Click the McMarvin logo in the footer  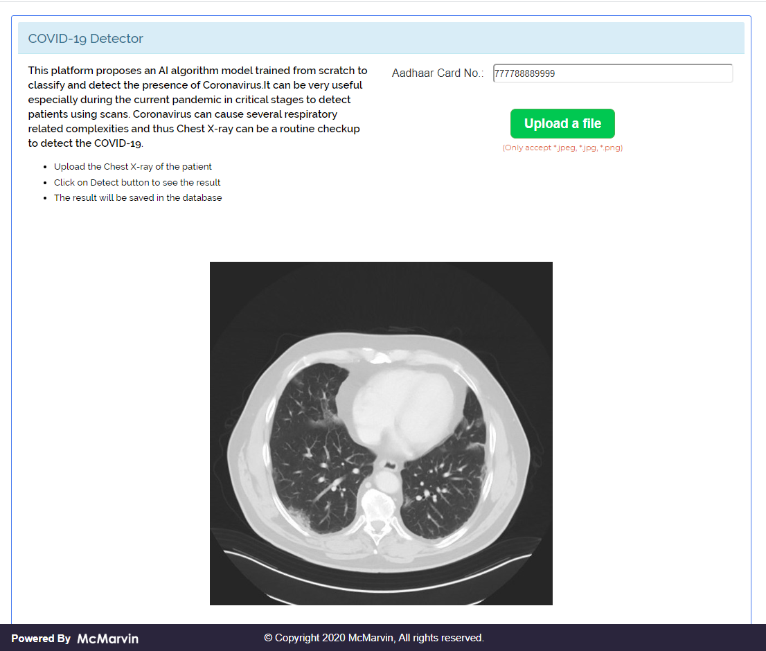[x=107, y=639]
